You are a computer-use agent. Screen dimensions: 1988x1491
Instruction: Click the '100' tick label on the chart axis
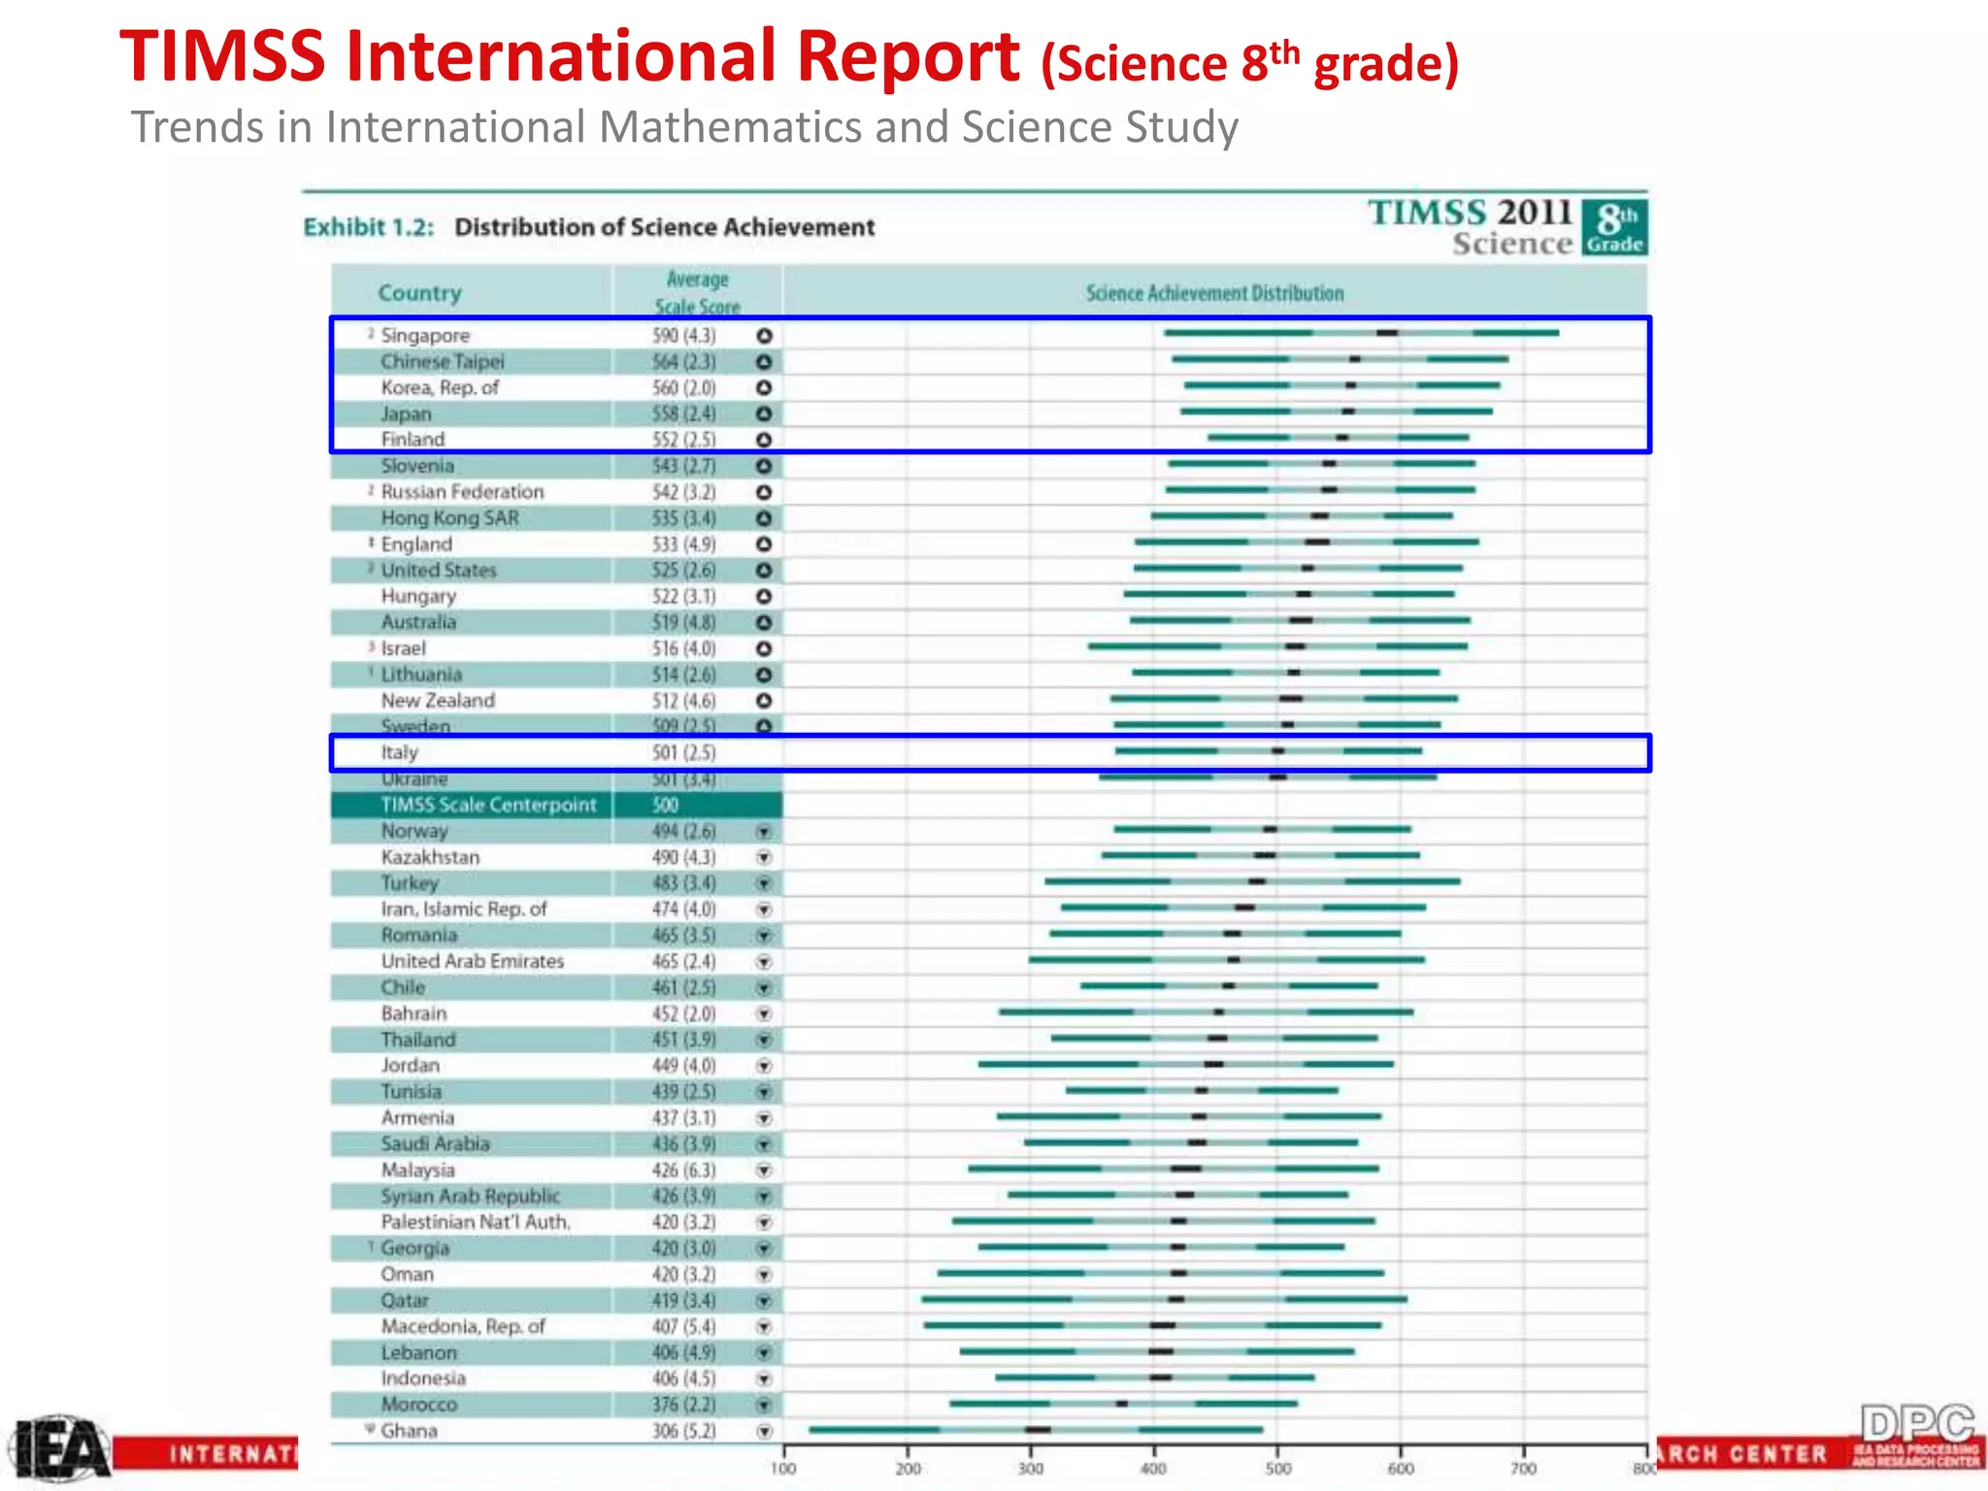(x=782, y=1469)
